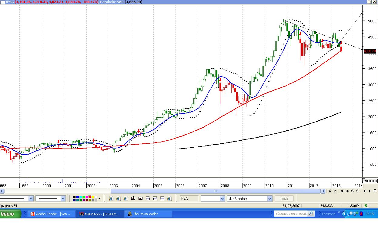
Task: Click the Escritorio toolbar label
Action: tap(329, 214)
